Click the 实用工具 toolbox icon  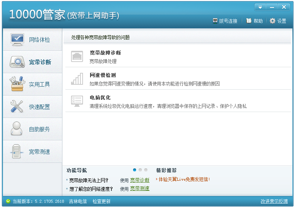[17, 84]
